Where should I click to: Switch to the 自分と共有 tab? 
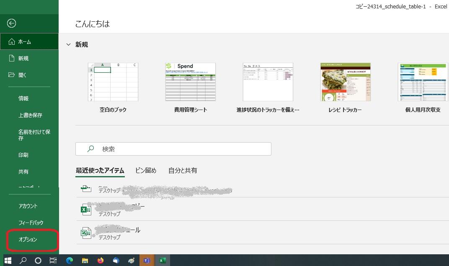pos(183,171)
